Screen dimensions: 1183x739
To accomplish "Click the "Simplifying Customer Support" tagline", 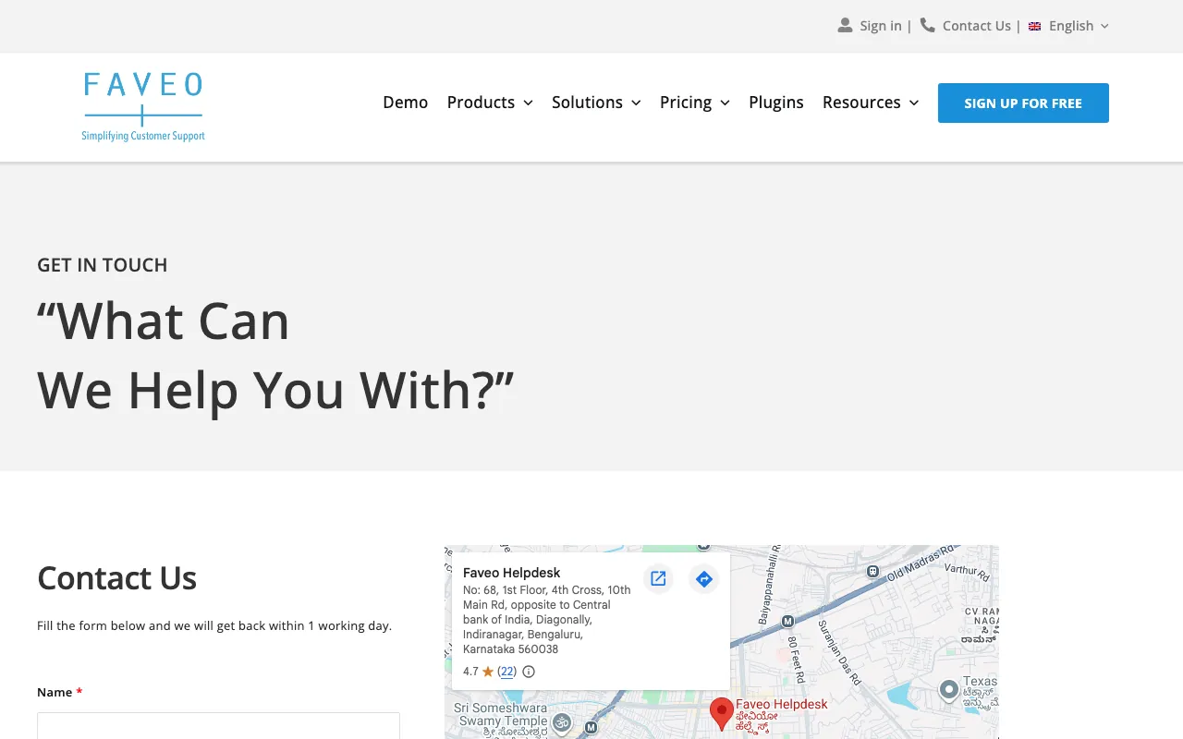I will [143, 136].
